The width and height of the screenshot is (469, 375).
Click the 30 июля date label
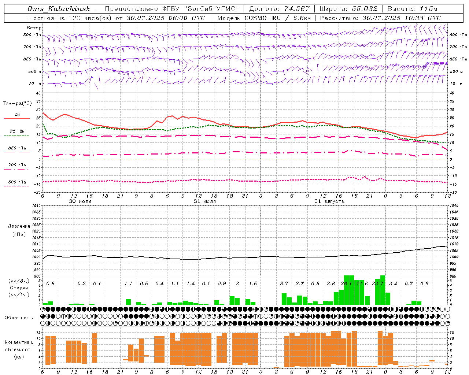(80, 201)
